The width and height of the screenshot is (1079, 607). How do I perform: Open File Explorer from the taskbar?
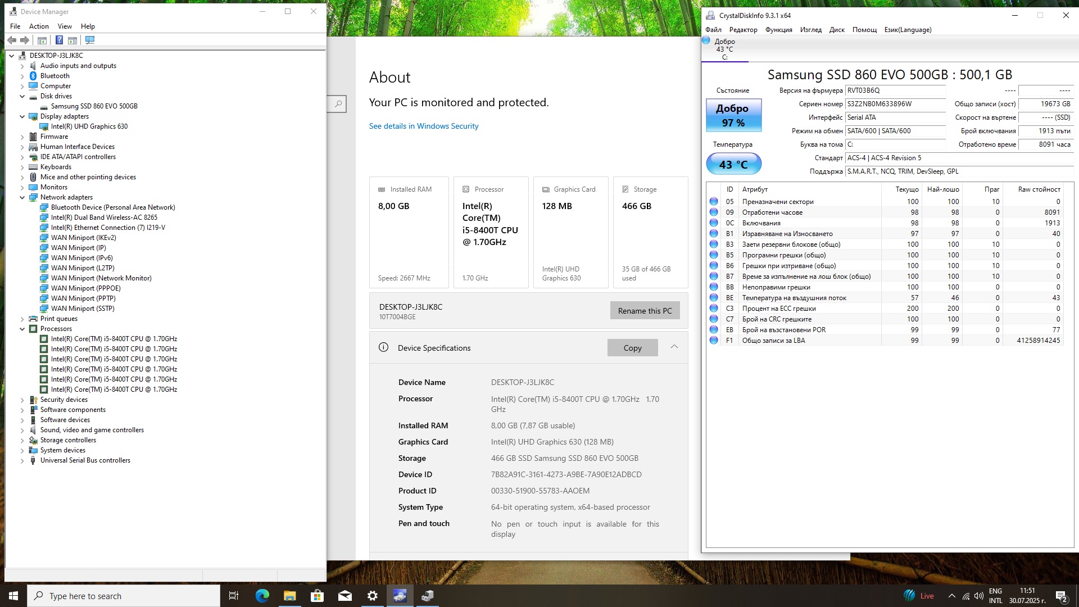(x=289, y=596)
